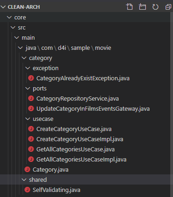173x197 pixels.
Task: Click the New Folder icon
Action: (142, 7)
